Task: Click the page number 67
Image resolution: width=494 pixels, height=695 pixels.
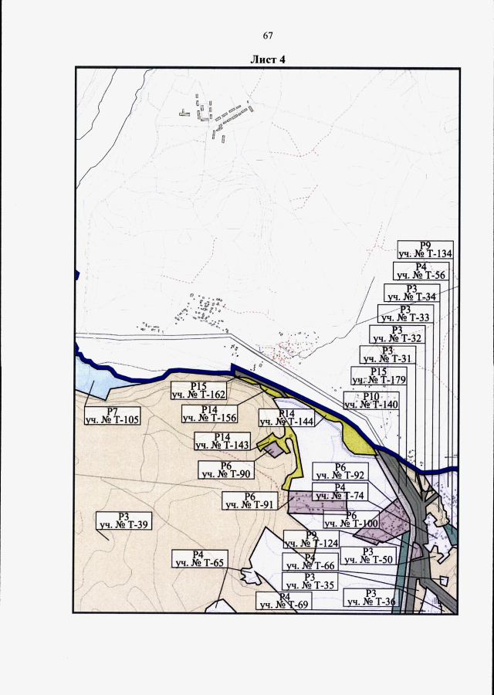Action: coord(268,36)
